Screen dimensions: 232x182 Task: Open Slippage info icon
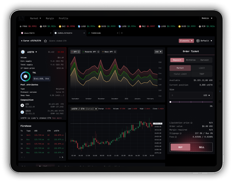(x=180, y=133)
